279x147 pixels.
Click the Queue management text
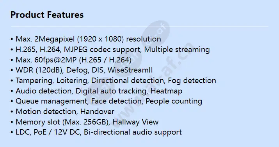pos(51,101)
